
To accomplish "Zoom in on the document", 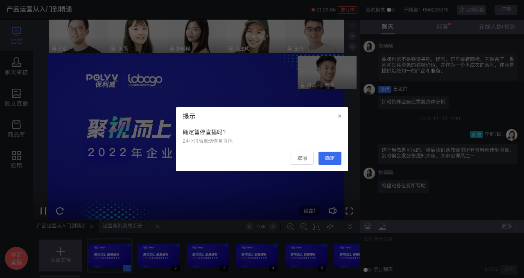I will [x=290, y=226].
